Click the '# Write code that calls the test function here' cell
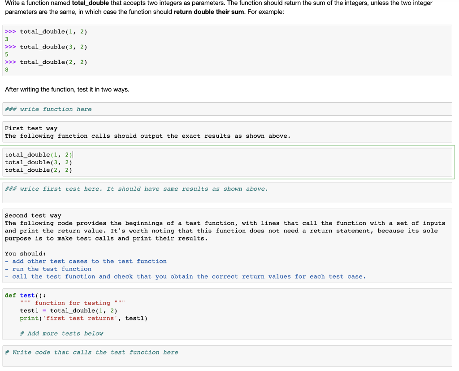This screenshot has width=459, height=371. [x=227, y=356]
